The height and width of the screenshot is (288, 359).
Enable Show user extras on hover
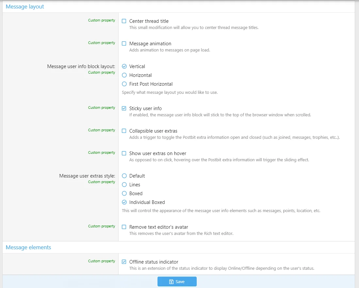pos(124,153)
